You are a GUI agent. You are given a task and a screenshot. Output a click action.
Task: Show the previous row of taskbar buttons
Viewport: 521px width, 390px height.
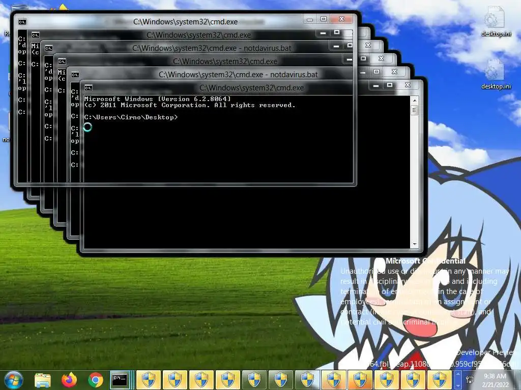458,375
